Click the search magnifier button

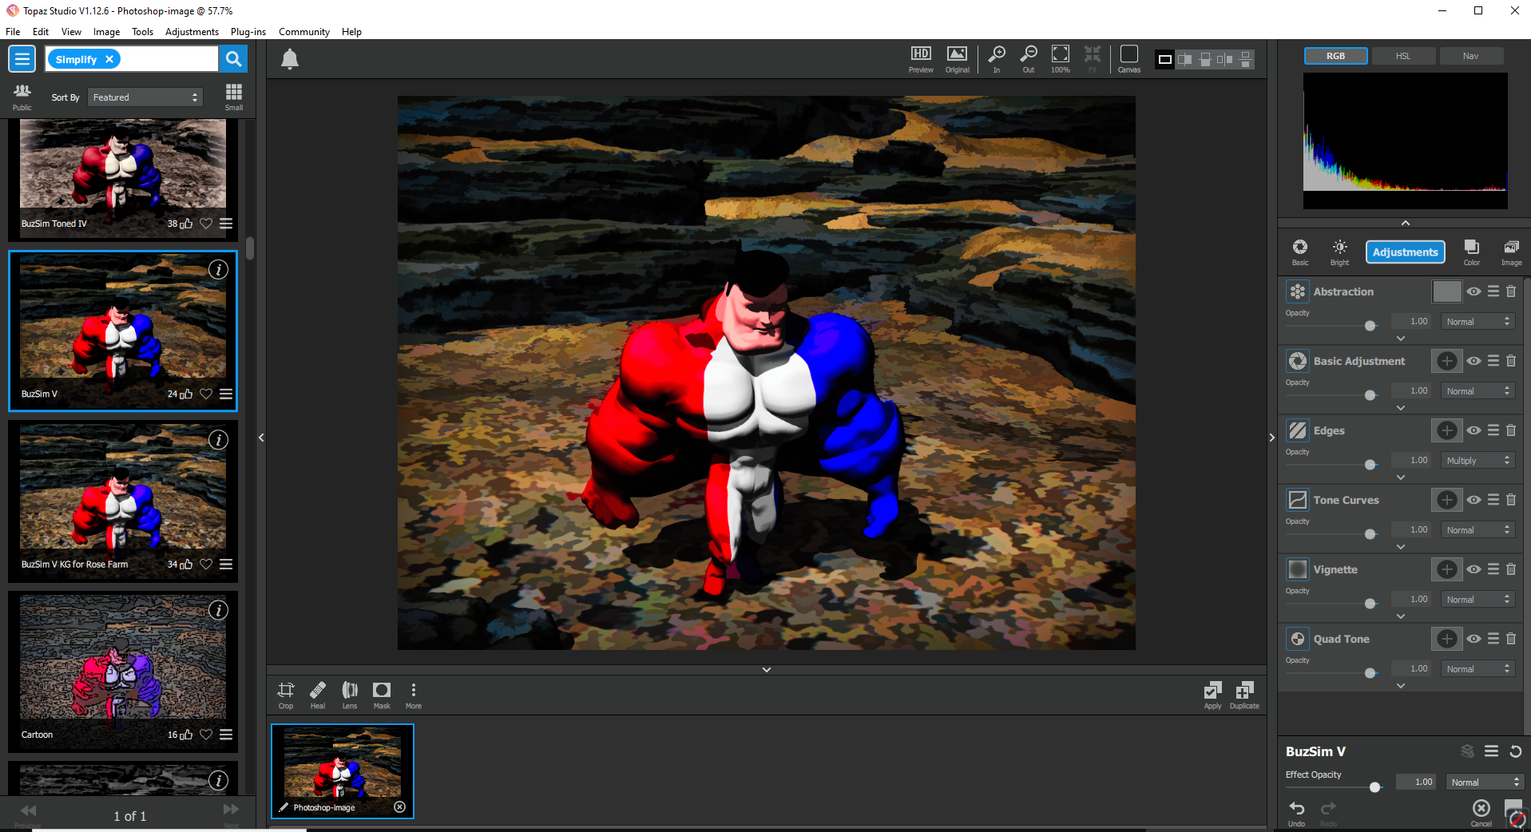click(x=233, y=59)
